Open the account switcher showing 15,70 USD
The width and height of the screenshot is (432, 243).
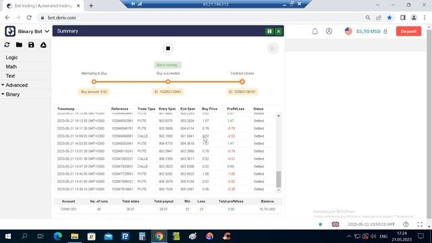pos(366,32)
